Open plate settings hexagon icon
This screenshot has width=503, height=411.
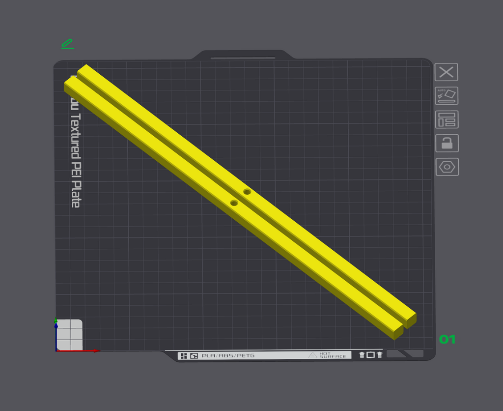click(447, 167)
